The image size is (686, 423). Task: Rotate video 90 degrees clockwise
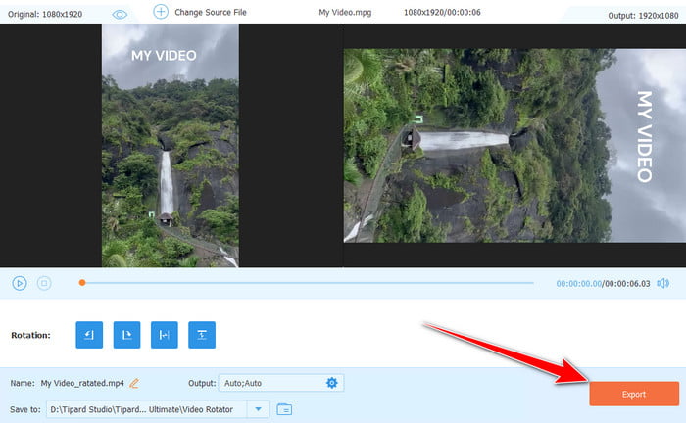click(x=126, y=335)
